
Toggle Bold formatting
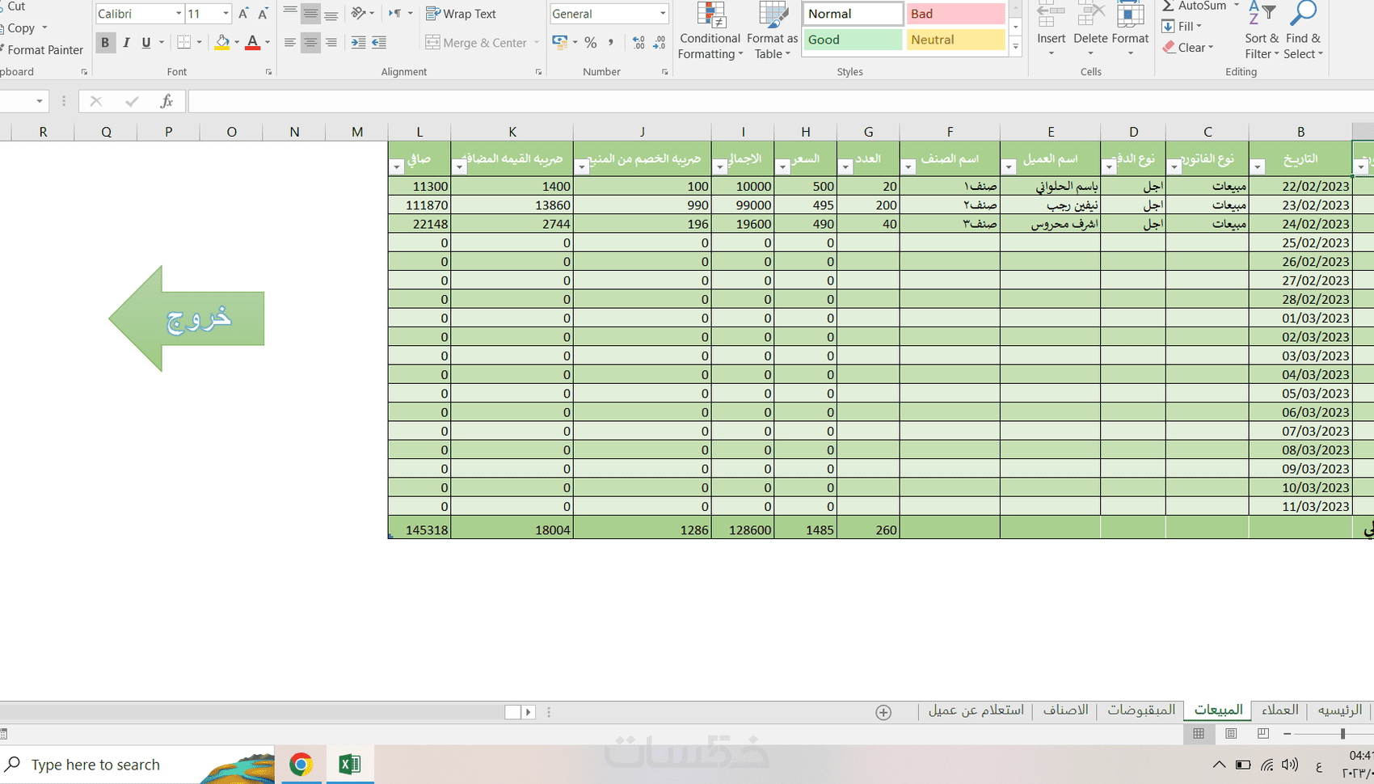point(105,42)
